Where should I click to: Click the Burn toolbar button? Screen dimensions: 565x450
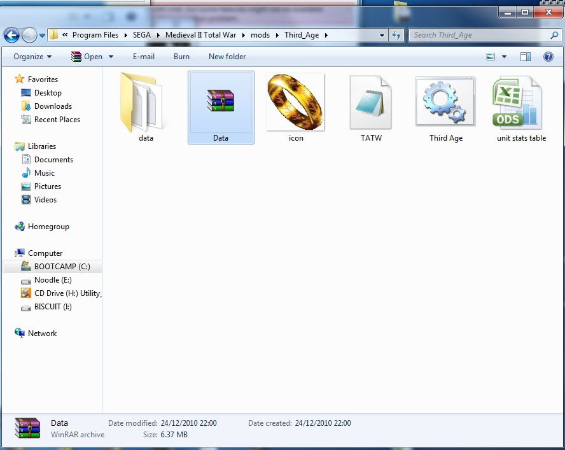tap(181, 57)
